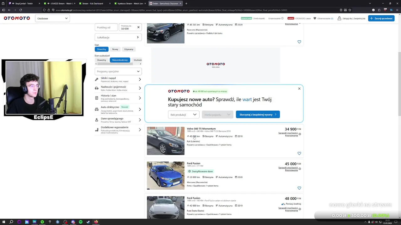Image resolution: width=401 pixels, height=225 pixels.
Task: Open the Osobowe category dropdown
Action: tap(52, 18)
